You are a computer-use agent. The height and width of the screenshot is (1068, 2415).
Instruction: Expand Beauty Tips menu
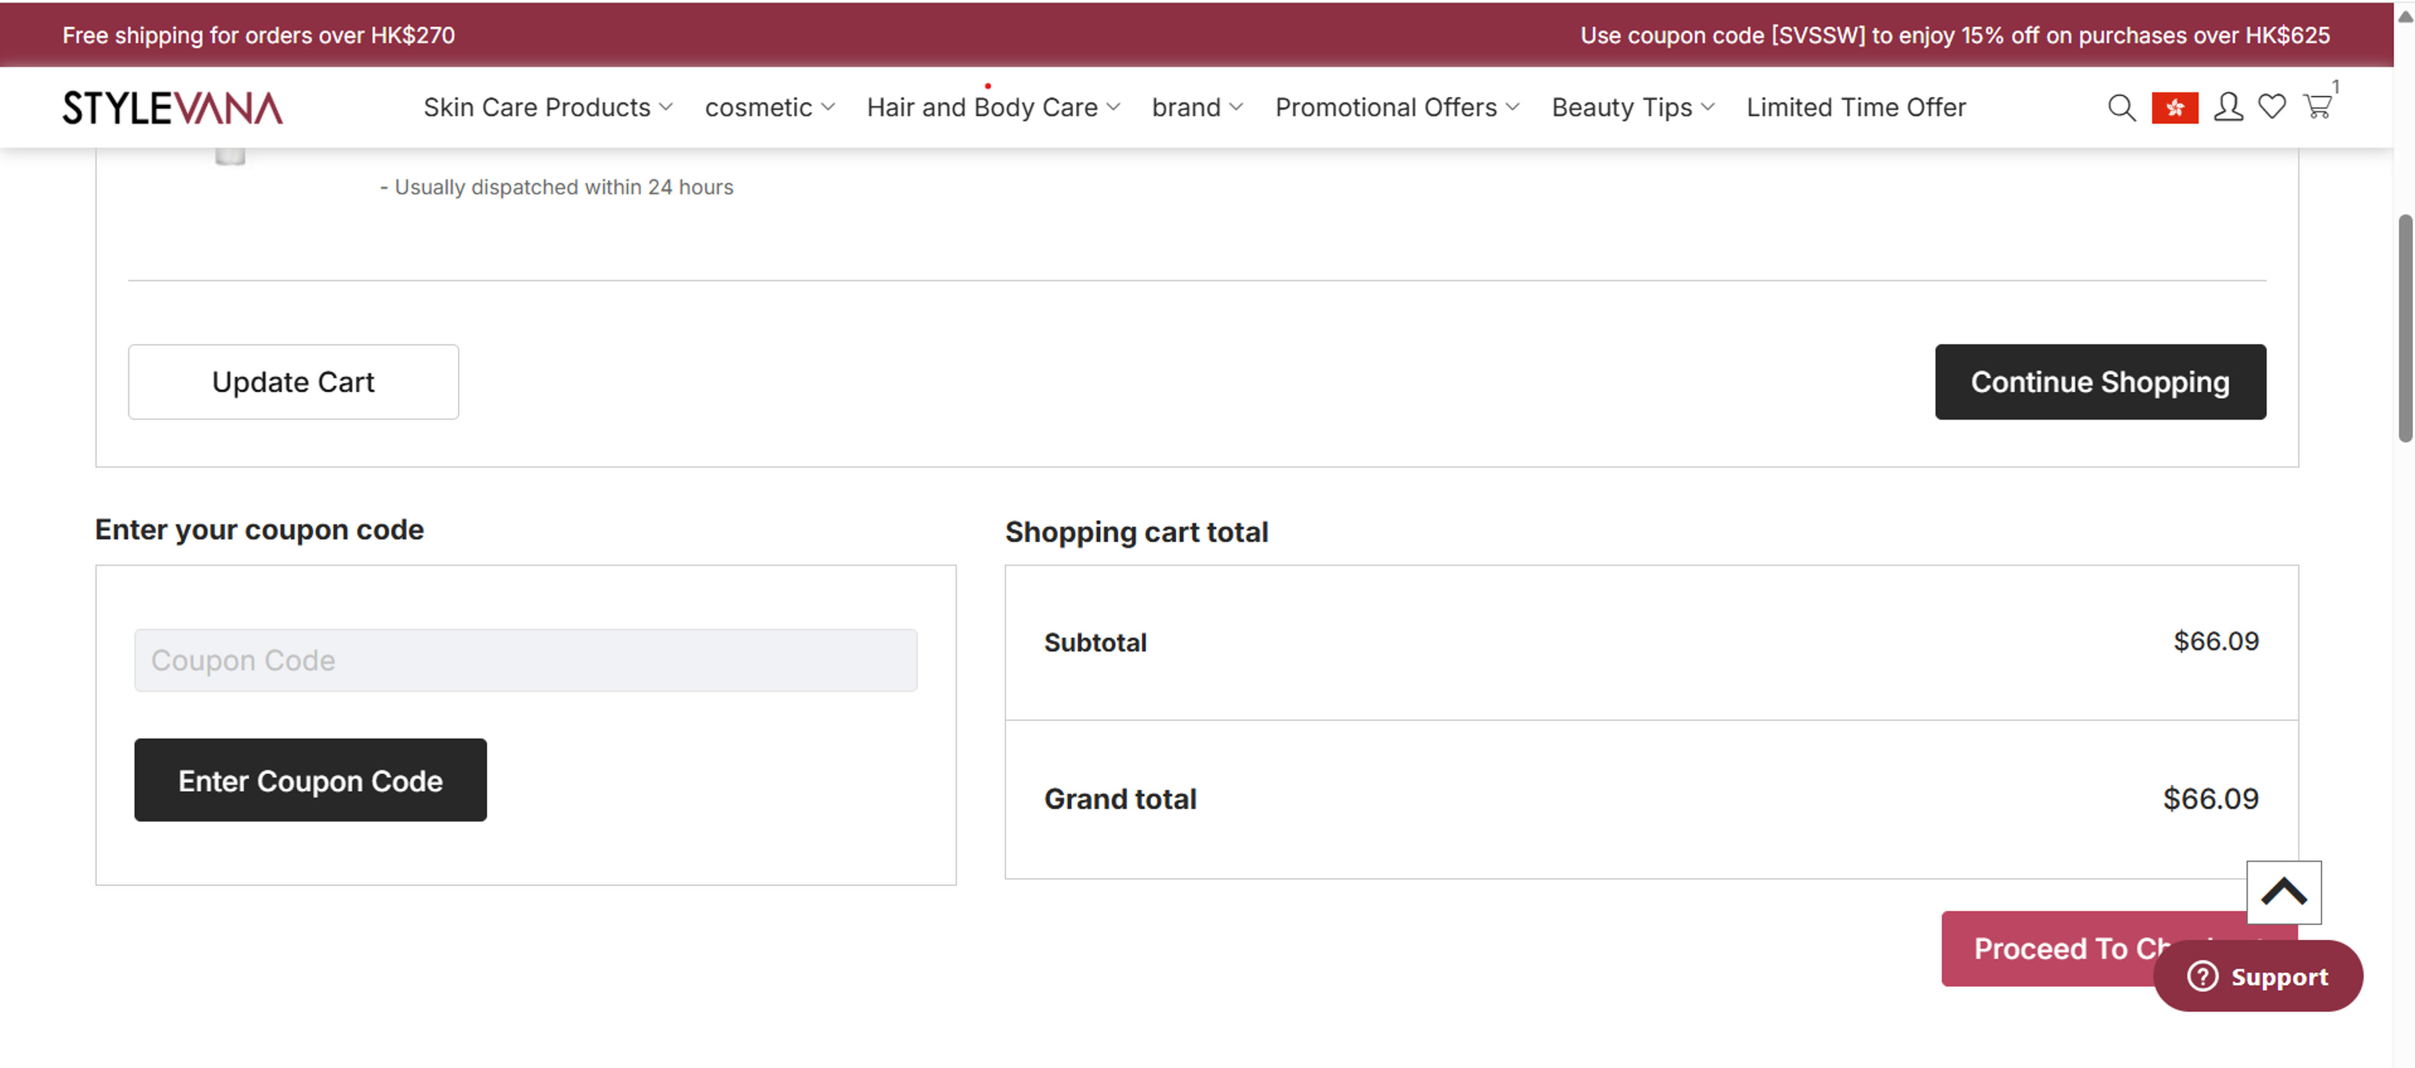tap(1633, 108)
